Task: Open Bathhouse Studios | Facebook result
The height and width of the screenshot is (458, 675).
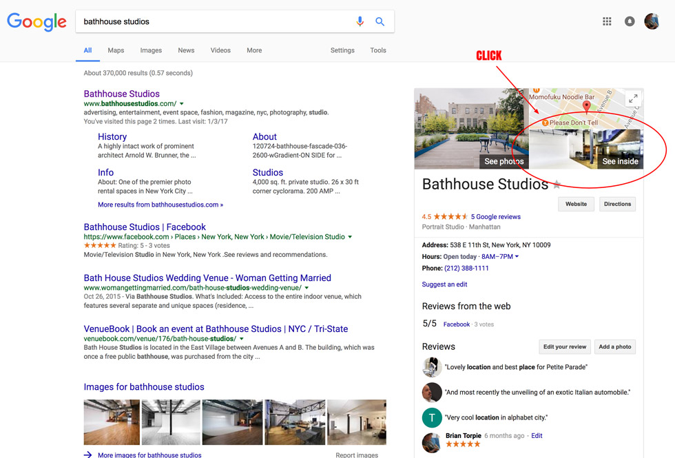Action: [145, 227]
